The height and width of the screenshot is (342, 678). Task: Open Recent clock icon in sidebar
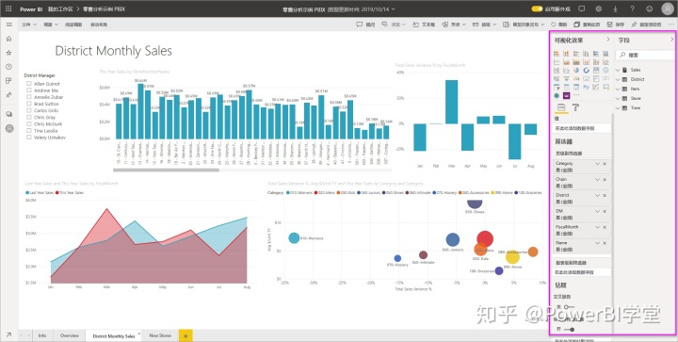click(x=8, y=67)
